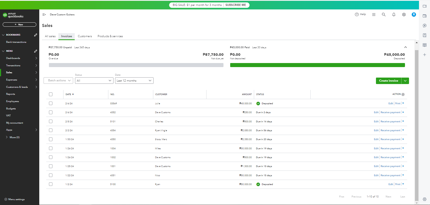Expand More (0) in the sidebar
The image size is (430, 205).
13,137
